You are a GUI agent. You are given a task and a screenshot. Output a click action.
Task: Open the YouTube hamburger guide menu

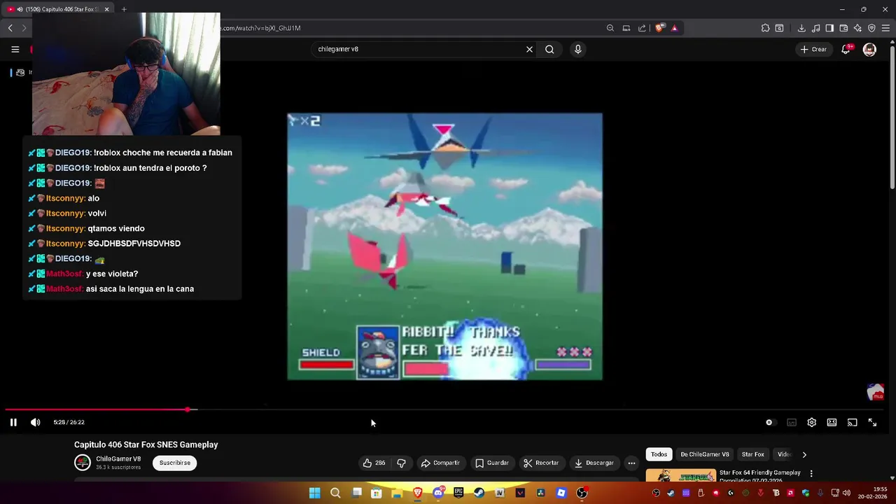pyautogui.click(x=15, y=49)
